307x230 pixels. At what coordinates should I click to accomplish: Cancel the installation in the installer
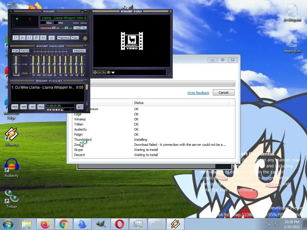(224, 93)
